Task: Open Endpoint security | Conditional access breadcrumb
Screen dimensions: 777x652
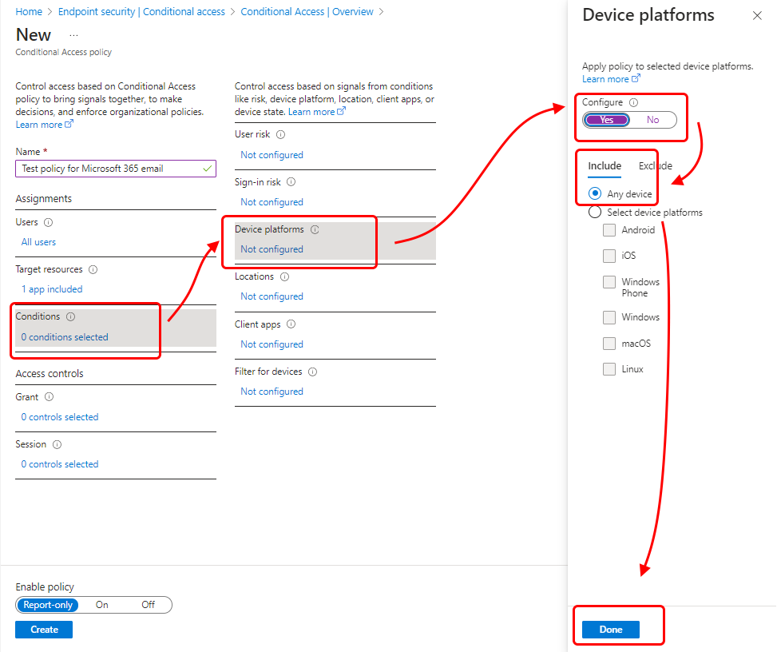Action: (x=141, y=12)
